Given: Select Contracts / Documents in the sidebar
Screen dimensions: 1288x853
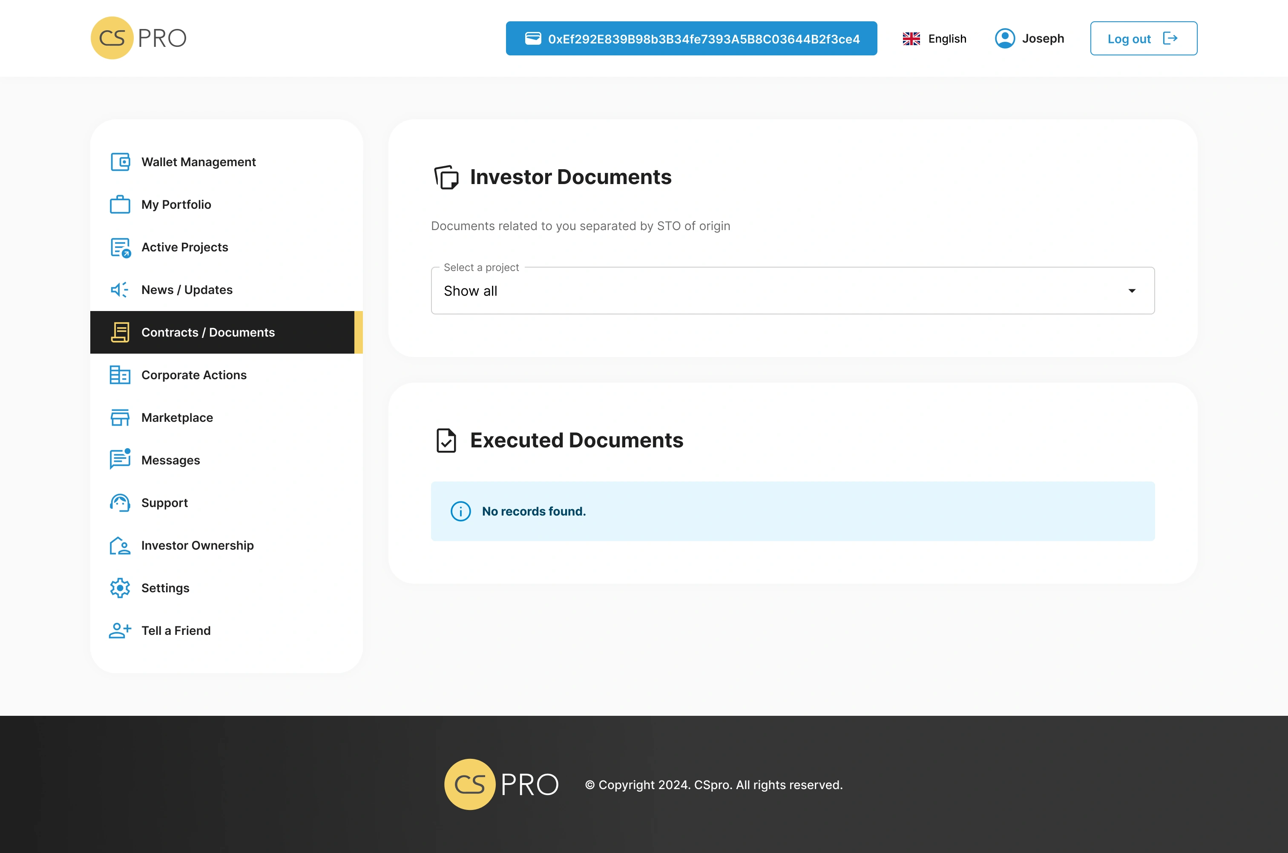Looking at the screenshot, I should [x=208, y=332].
